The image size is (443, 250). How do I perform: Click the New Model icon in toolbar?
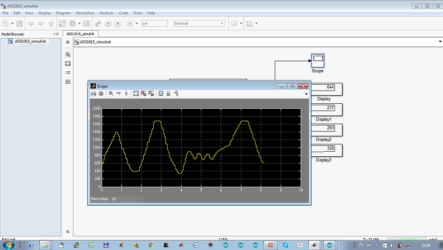pyautogui.click(x=5, y=24)
